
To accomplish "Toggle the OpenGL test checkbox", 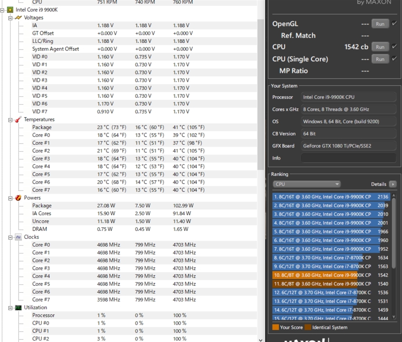I will (x=394, y=24).
